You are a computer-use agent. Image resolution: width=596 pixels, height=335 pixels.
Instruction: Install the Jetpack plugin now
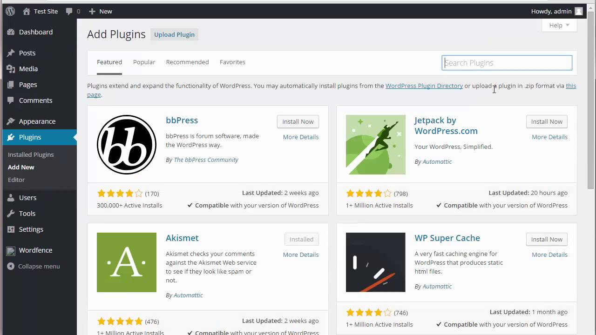547,121
